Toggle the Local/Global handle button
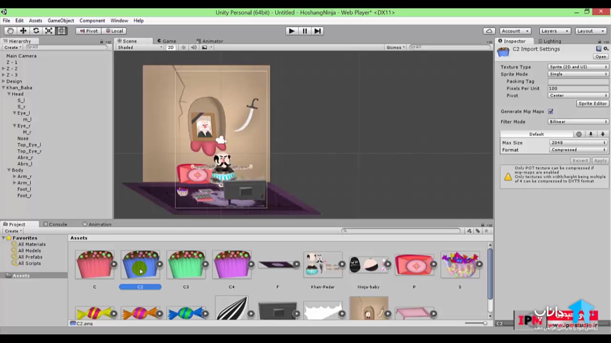The width and height of the screenshot is (611, 343). pyautogui.click(x=114, y=31)
